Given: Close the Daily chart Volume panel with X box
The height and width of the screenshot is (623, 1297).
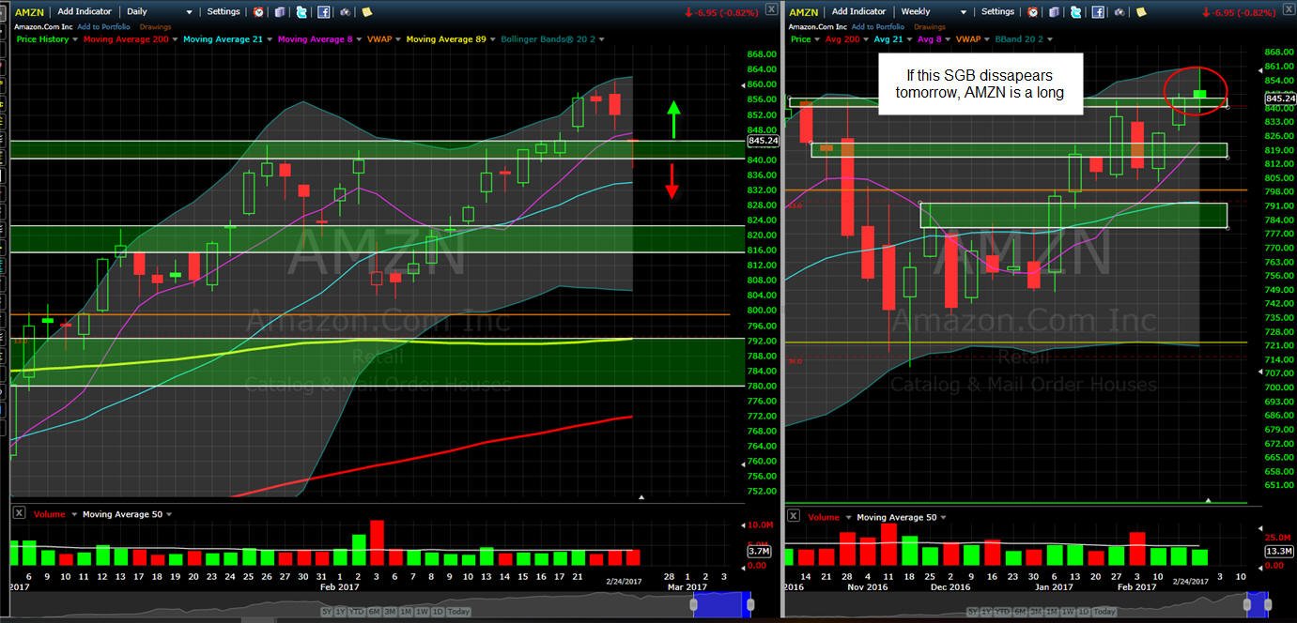Looking at the screenshot, I should tap(20, 514).
